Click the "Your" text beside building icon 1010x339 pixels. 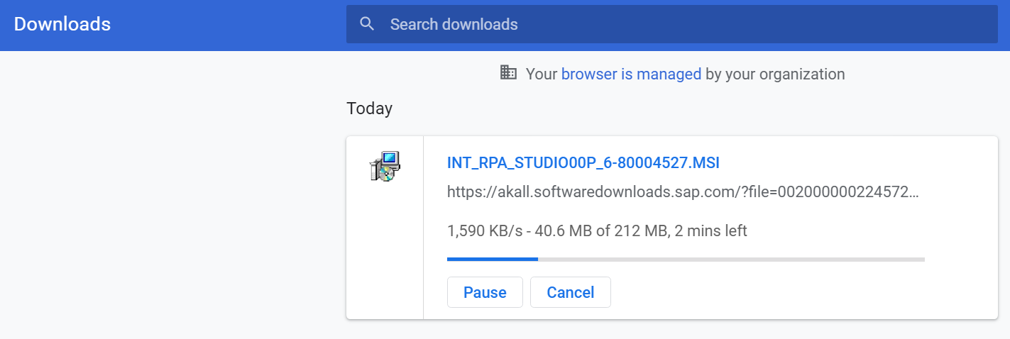(541, 74)
